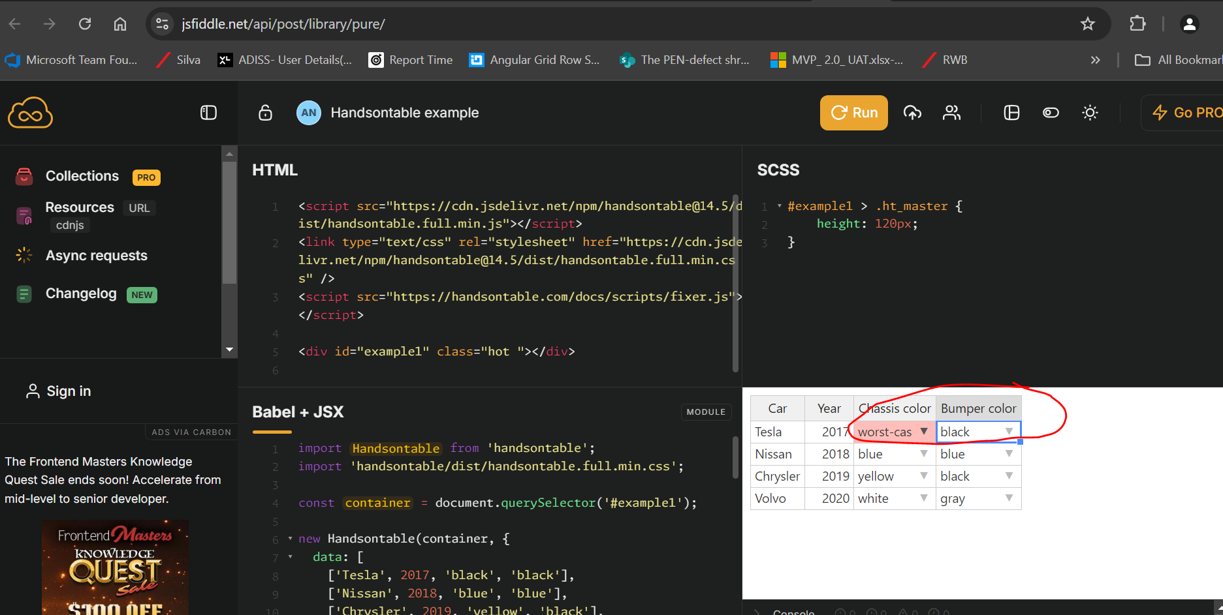This screenshot has height=615, width=1223.
Task: Open Resources in the sidebar
Action: (80, 207)
